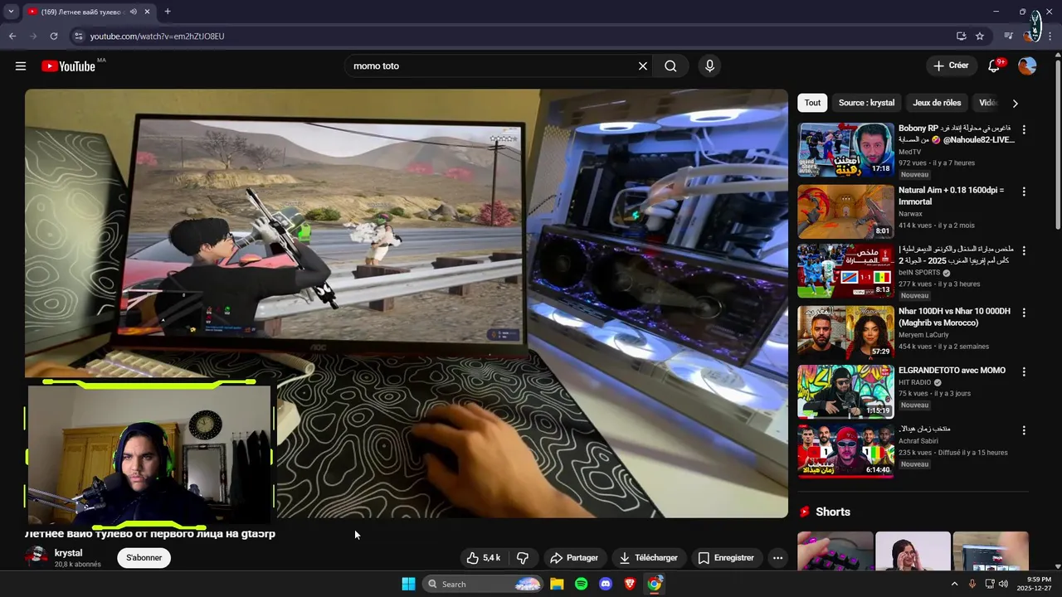
Task: Open the tab search dropdown arrow
Action: [11, 12]
